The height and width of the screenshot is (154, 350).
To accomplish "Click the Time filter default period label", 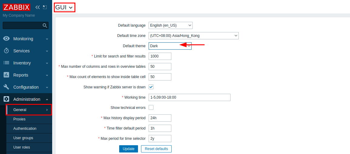I will pyautogui.click(x=126, y=128).
